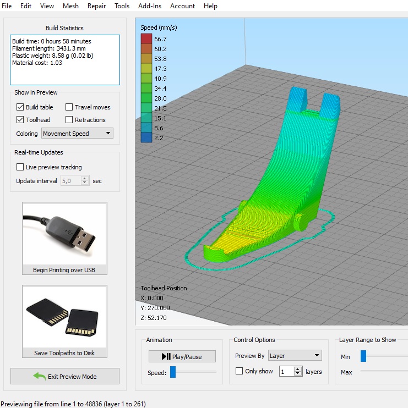This screenshot has width=408, height=408.
Task: Click the Max layer range slider track
Action: coord(384,372)
